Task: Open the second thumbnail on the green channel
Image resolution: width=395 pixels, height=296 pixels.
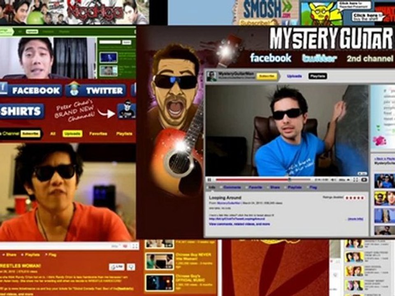Action: (108, 71)
